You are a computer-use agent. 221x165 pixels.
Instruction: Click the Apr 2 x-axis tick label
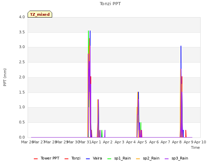[x=108, y=142]
